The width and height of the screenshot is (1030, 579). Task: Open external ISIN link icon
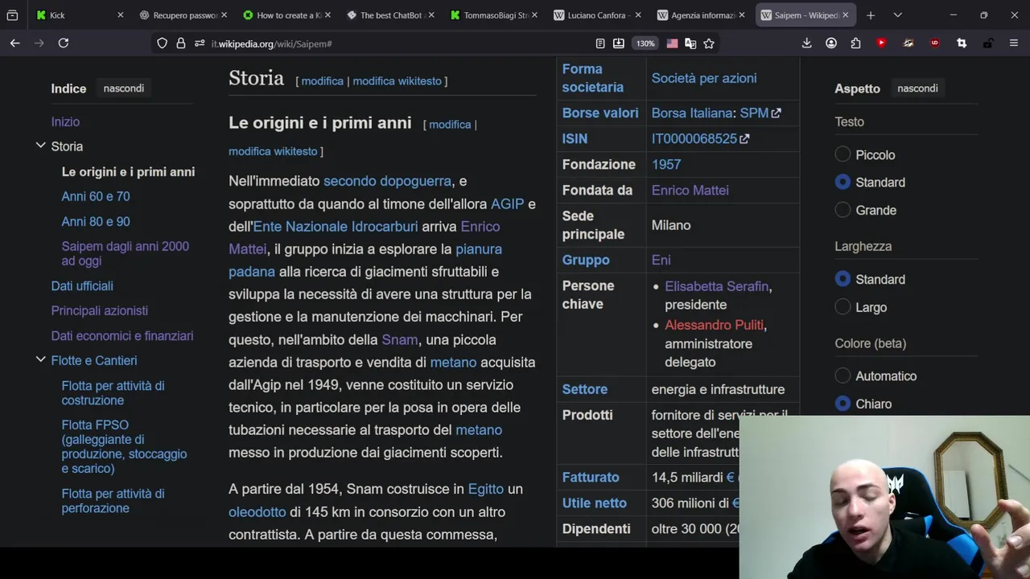(x=744, y=139)
